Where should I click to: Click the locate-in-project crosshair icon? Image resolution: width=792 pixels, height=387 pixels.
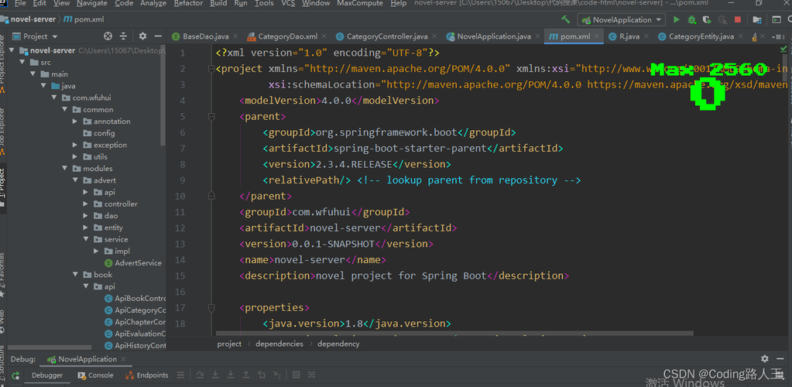click(108, 36)
